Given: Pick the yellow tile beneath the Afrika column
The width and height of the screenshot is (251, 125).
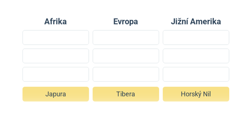Looking at the screenshot, I should click(56, 94).
